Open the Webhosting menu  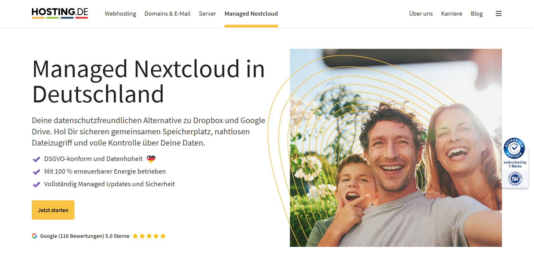click(120, 14)
